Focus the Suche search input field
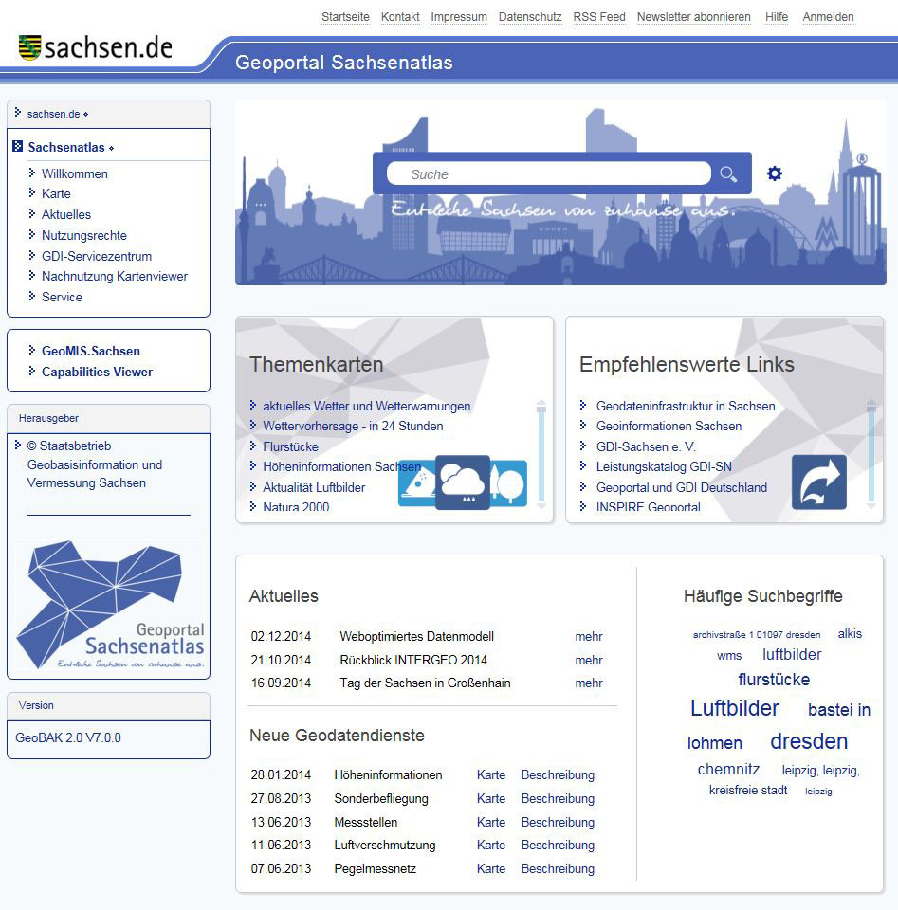 pyautogui.click(x=548, y=173)
